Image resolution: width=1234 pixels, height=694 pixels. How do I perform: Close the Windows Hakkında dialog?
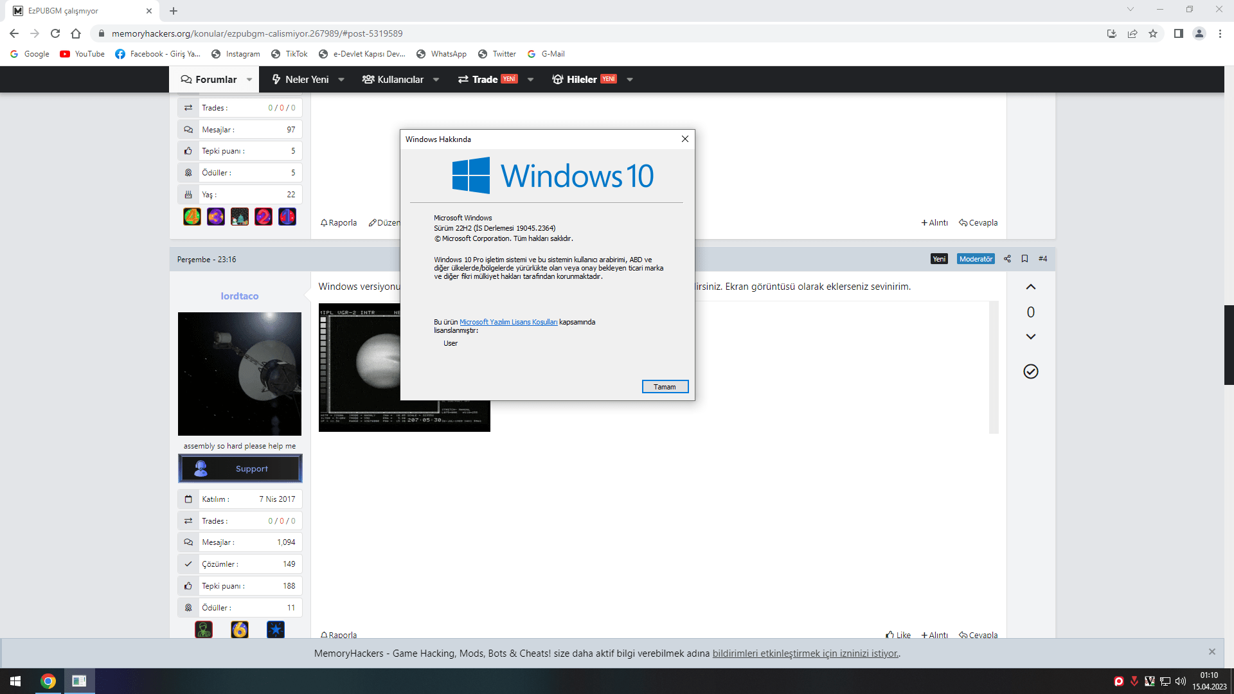coord(685,139)
